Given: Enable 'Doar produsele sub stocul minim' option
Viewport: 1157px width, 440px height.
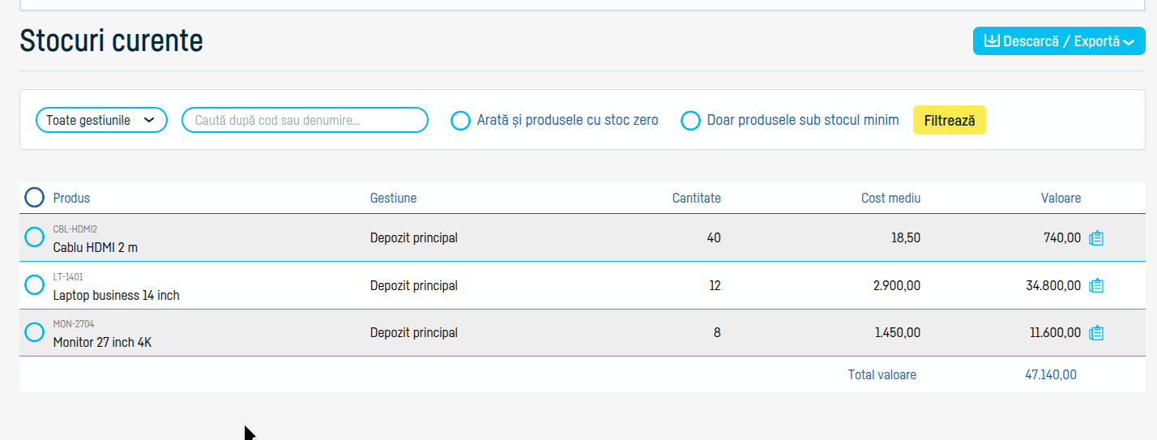Looking at the screenshot, I should [x=690, y=121].
